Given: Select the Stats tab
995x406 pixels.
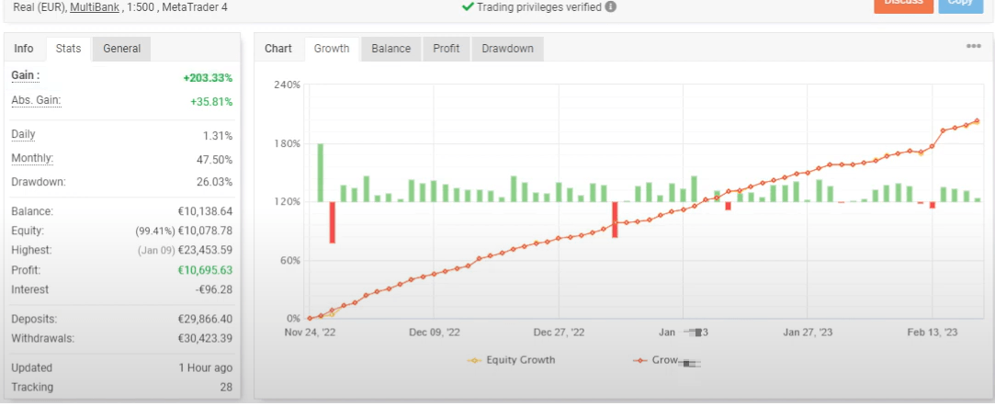Looking at the screenshot, I should pyautogui.click(x=68, y=49).
